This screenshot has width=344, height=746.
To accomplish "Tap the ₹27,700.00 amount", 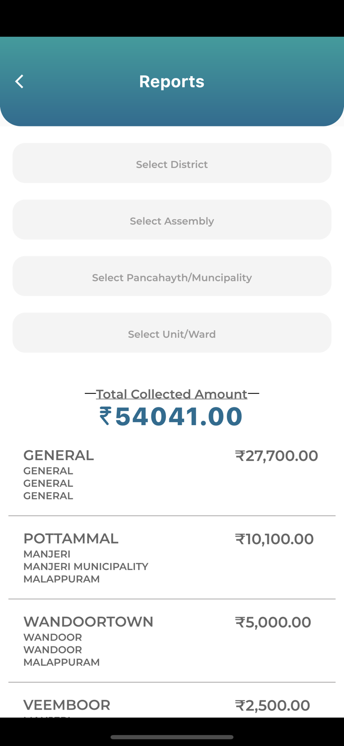I will (x=276, y=456).
